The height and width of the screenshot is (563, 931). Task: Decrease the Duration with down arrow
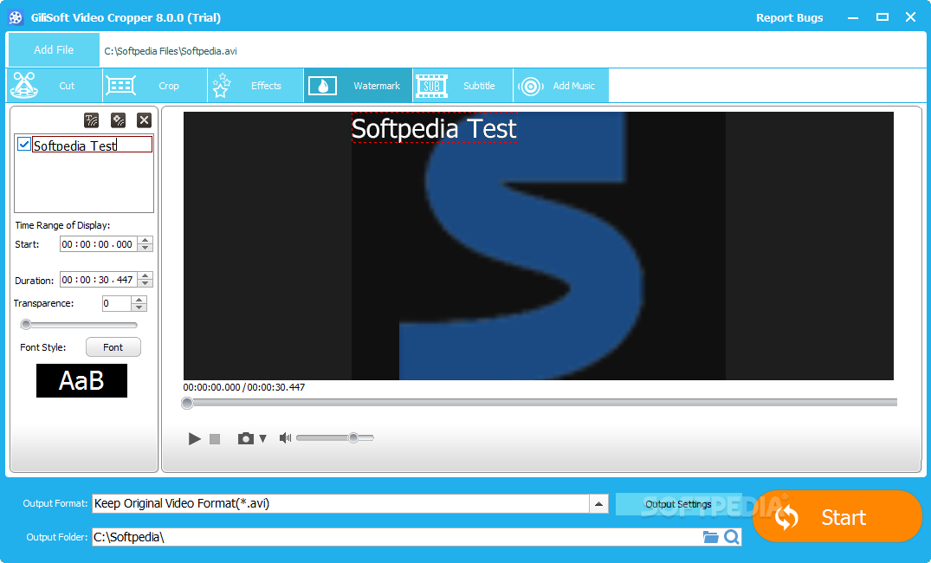click(x=145, y=282)
